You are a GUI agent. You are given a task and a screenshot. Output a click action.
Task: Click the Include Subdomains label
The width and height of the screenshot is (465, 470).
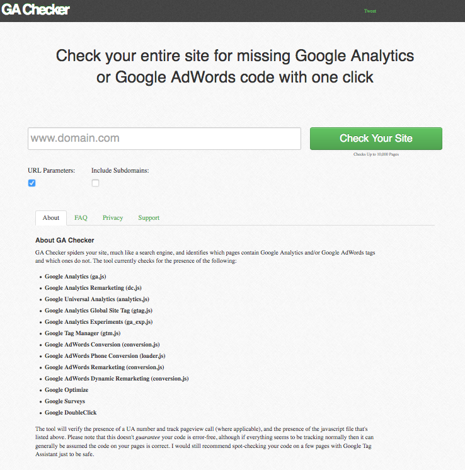(x=120, y=171)
